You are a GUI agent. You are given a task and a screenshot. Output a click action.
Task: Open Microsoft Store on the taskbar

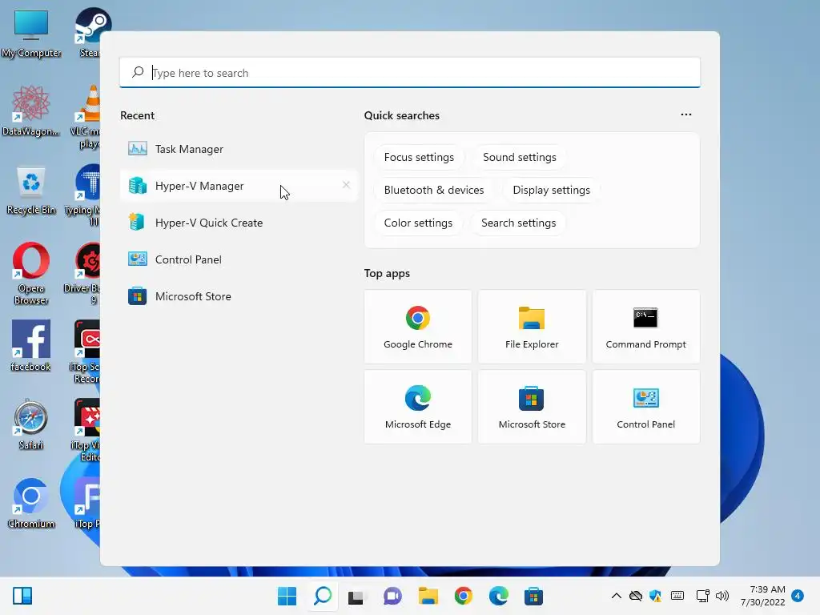[x=533, y=596]
